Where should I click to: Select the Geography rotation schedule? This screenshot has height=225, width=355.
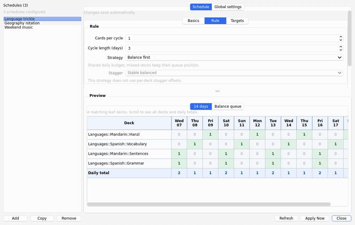pyautogui.click(x=42, y=23)
